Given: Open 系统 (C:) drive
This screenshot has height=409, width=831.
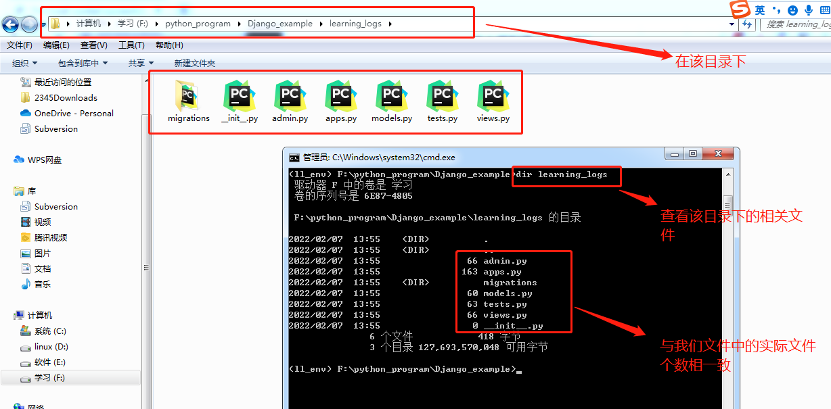Looking at the screenshot, I should point(44,331).
